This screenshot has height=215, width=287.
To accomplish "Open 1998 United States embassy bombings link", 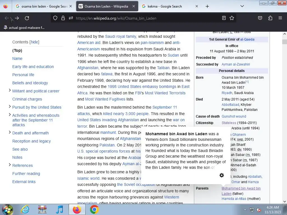I will click(142, 87).
